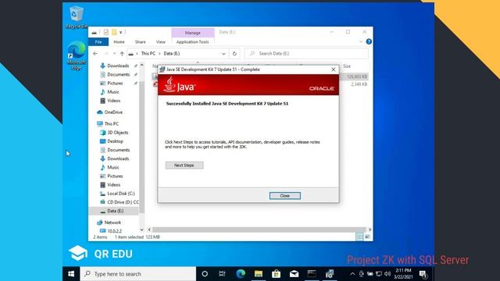Open the File tab in File Explorer
This screenshot has width=500, height=281.
tap(98, 41)
